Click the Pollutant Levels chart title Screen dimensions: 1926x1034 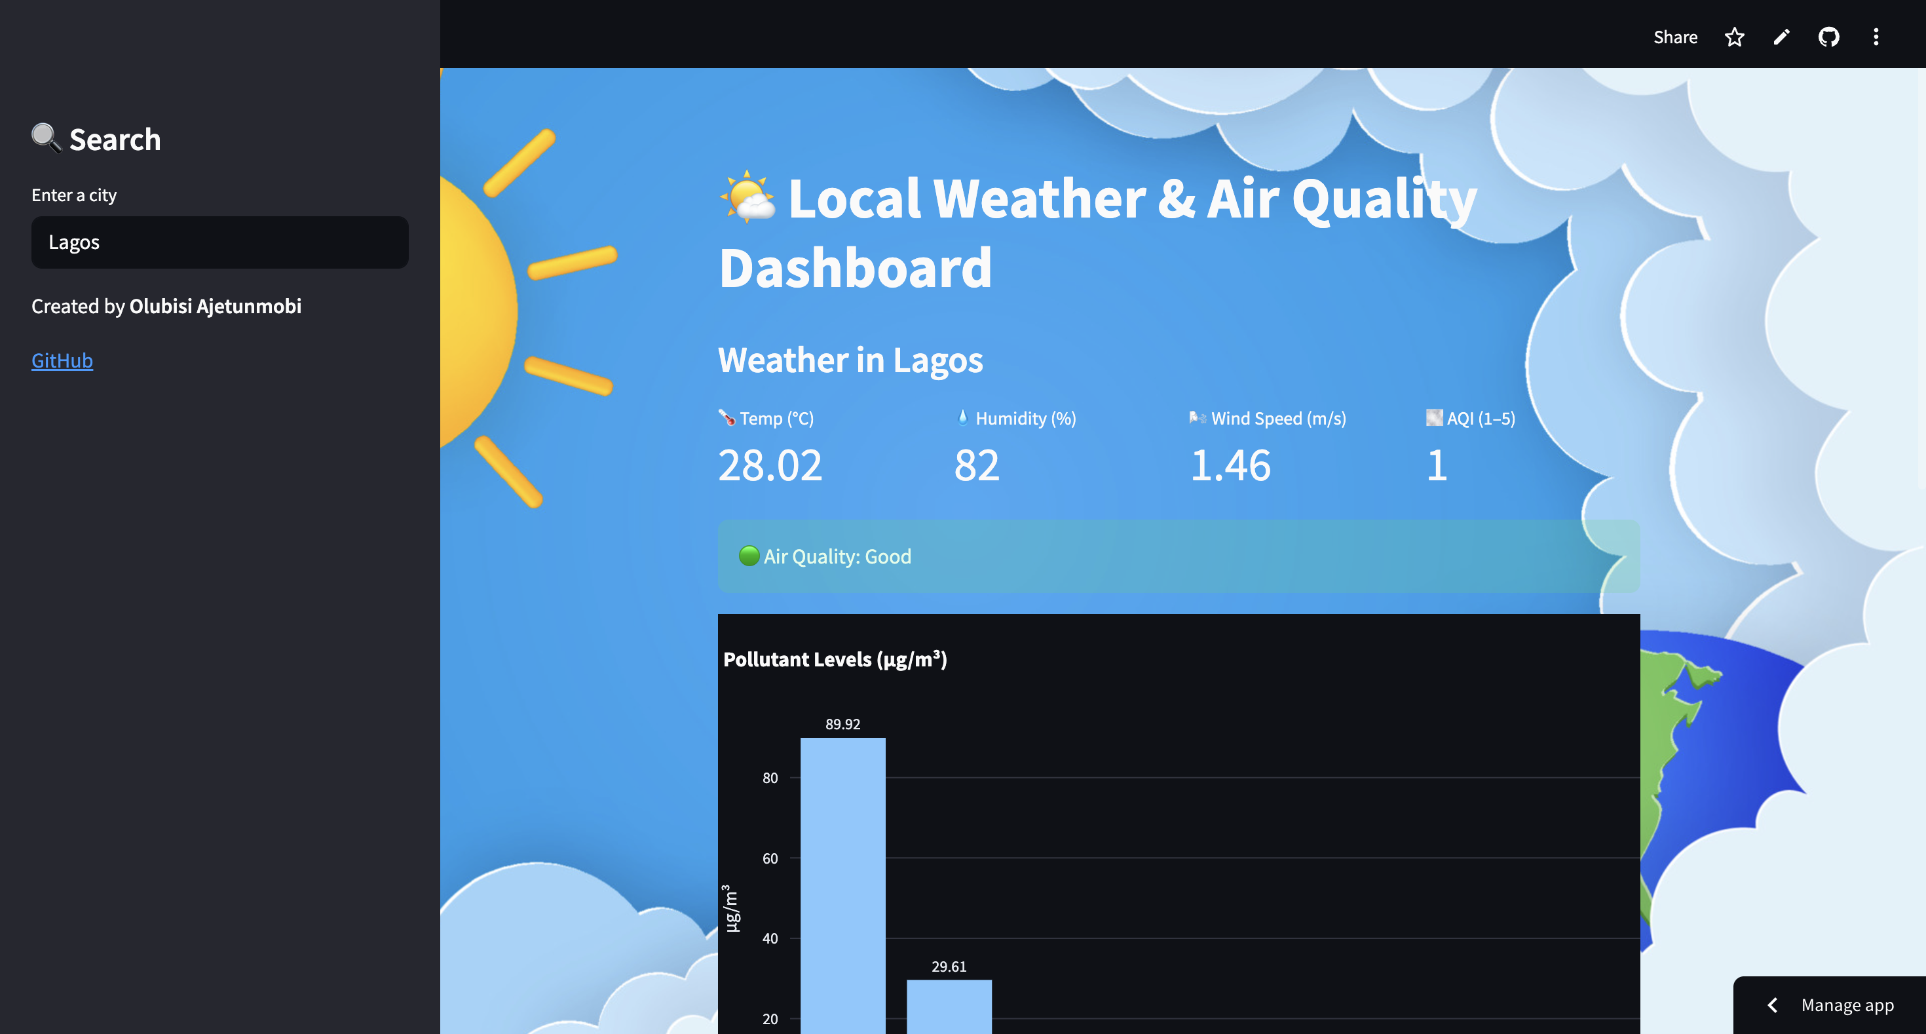(835, 659)
